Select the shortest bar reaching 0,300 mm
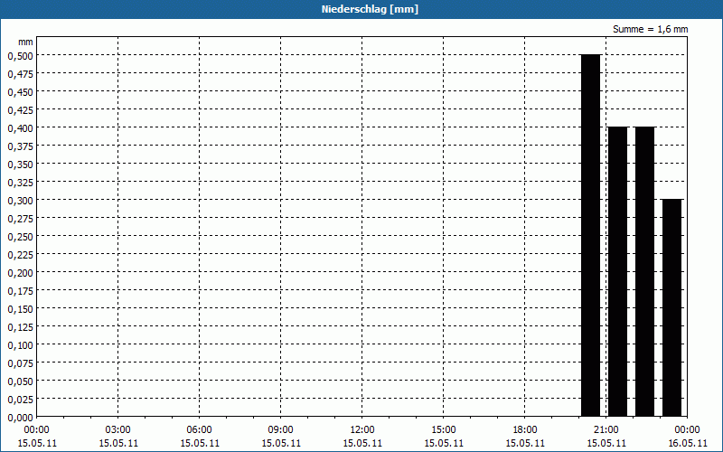 click(671, 307)
